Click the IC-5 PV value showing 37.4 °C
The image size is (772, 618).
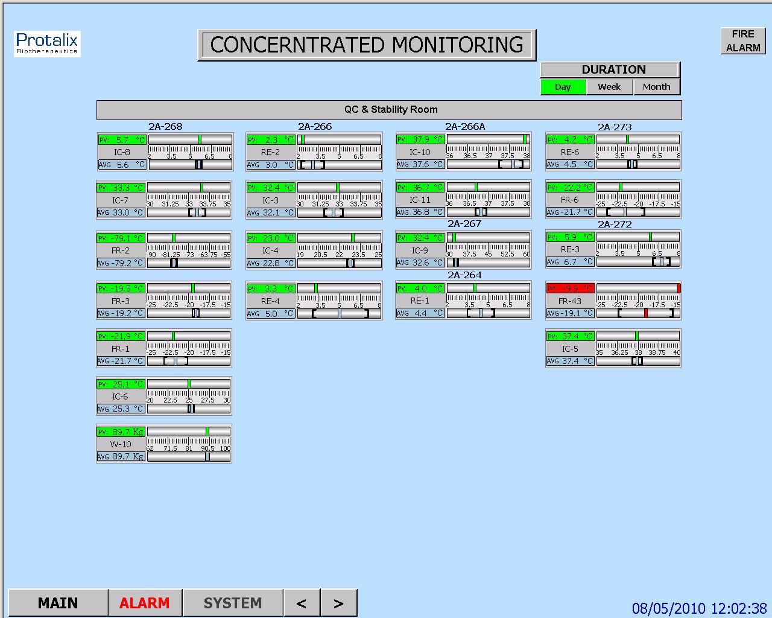click(569, 336)
